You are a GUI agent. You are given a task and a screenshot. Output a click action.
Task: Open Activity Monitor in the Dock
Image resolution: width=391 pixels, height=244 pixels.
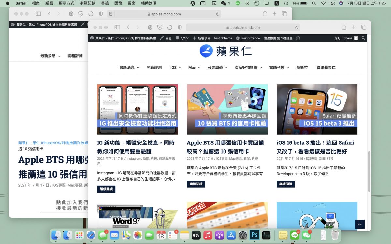click(x=266, y=235)
